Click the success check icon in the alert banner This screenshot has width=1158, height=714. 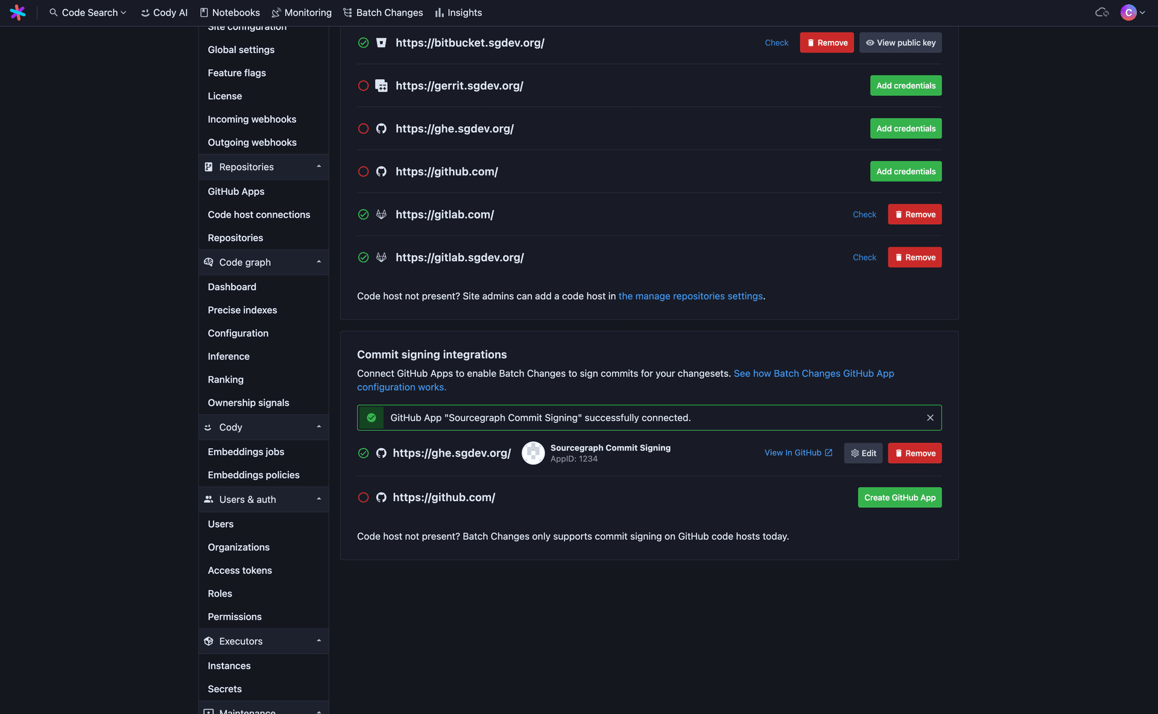tap(372, 417)
